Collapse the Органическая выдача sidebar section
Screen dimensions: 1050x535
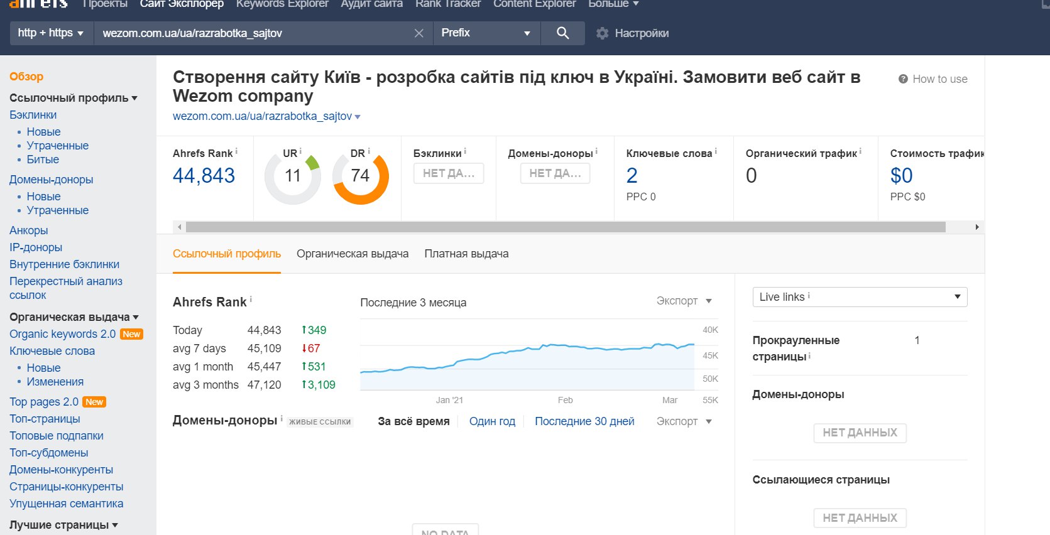[74, 317]
